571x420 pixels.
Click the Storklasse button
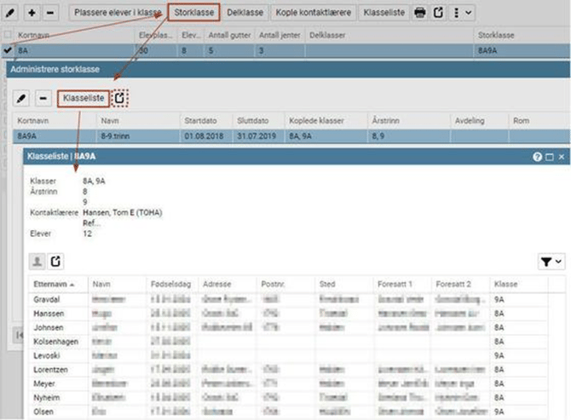193,13
